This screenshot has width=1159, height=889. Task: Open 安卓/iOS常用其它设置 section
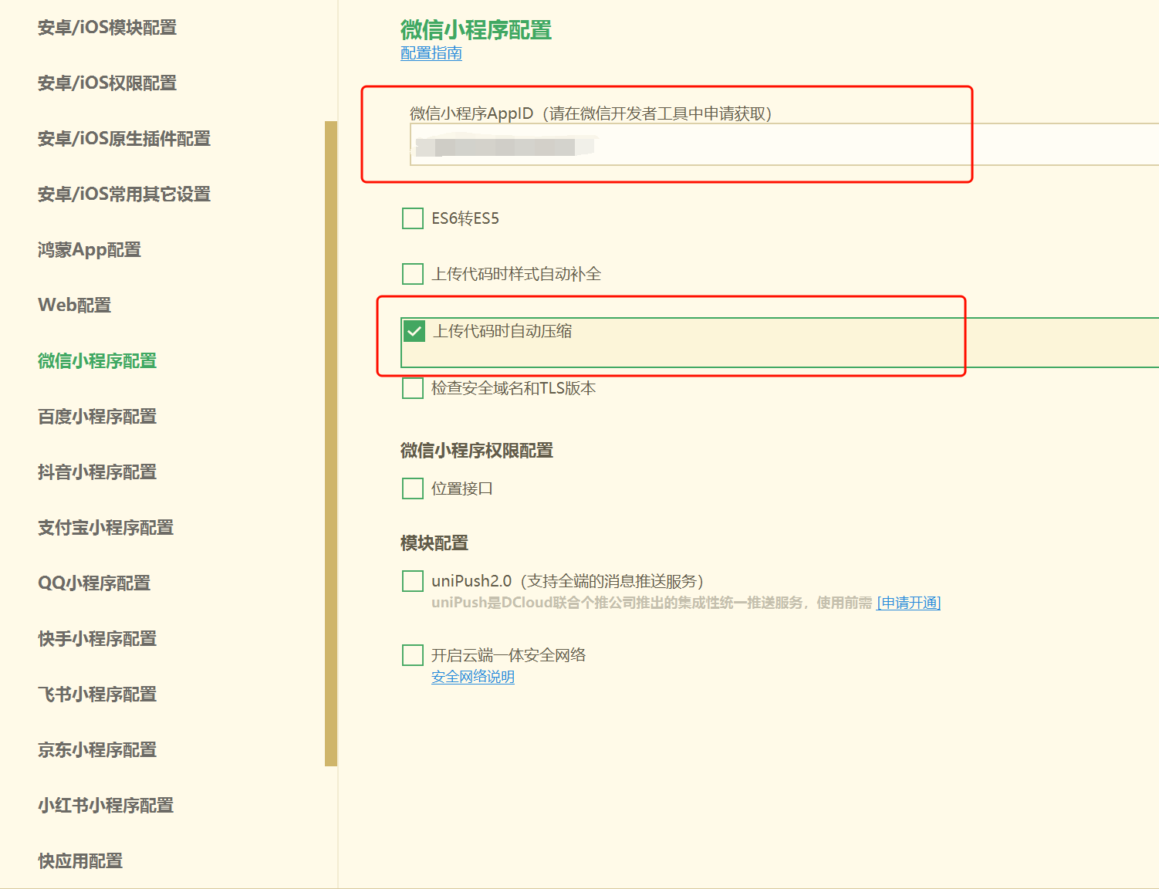point(124,194)
